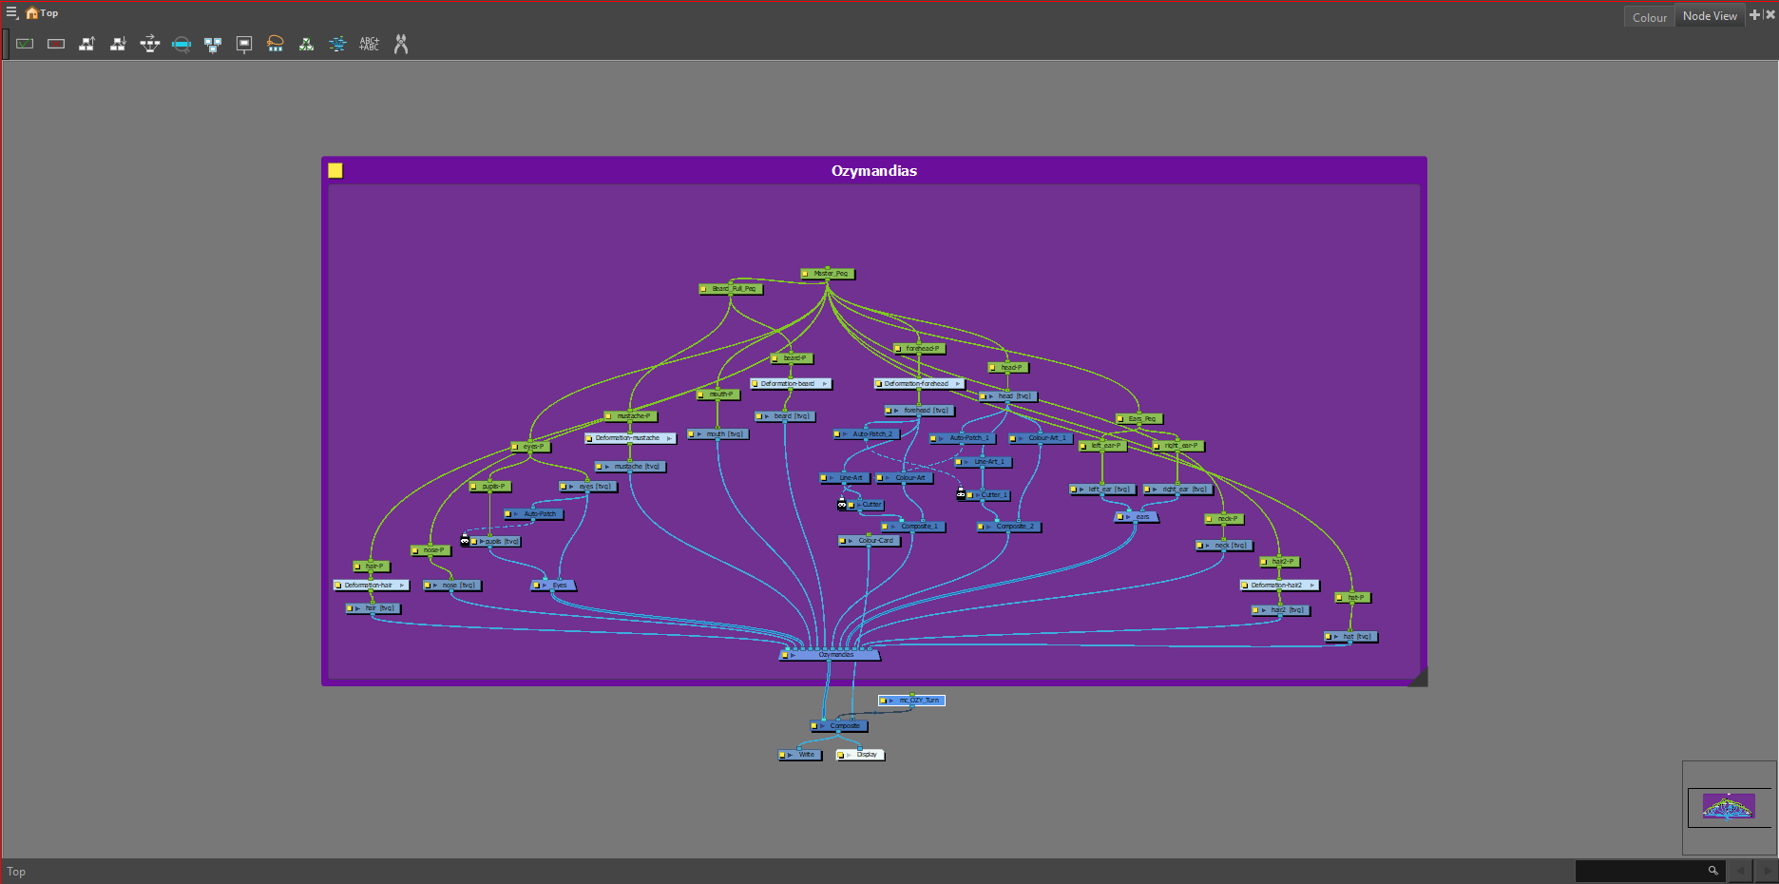Click the search previous arrow button
Screen dimensions: 1779x884
click(x=1740, y=870)
